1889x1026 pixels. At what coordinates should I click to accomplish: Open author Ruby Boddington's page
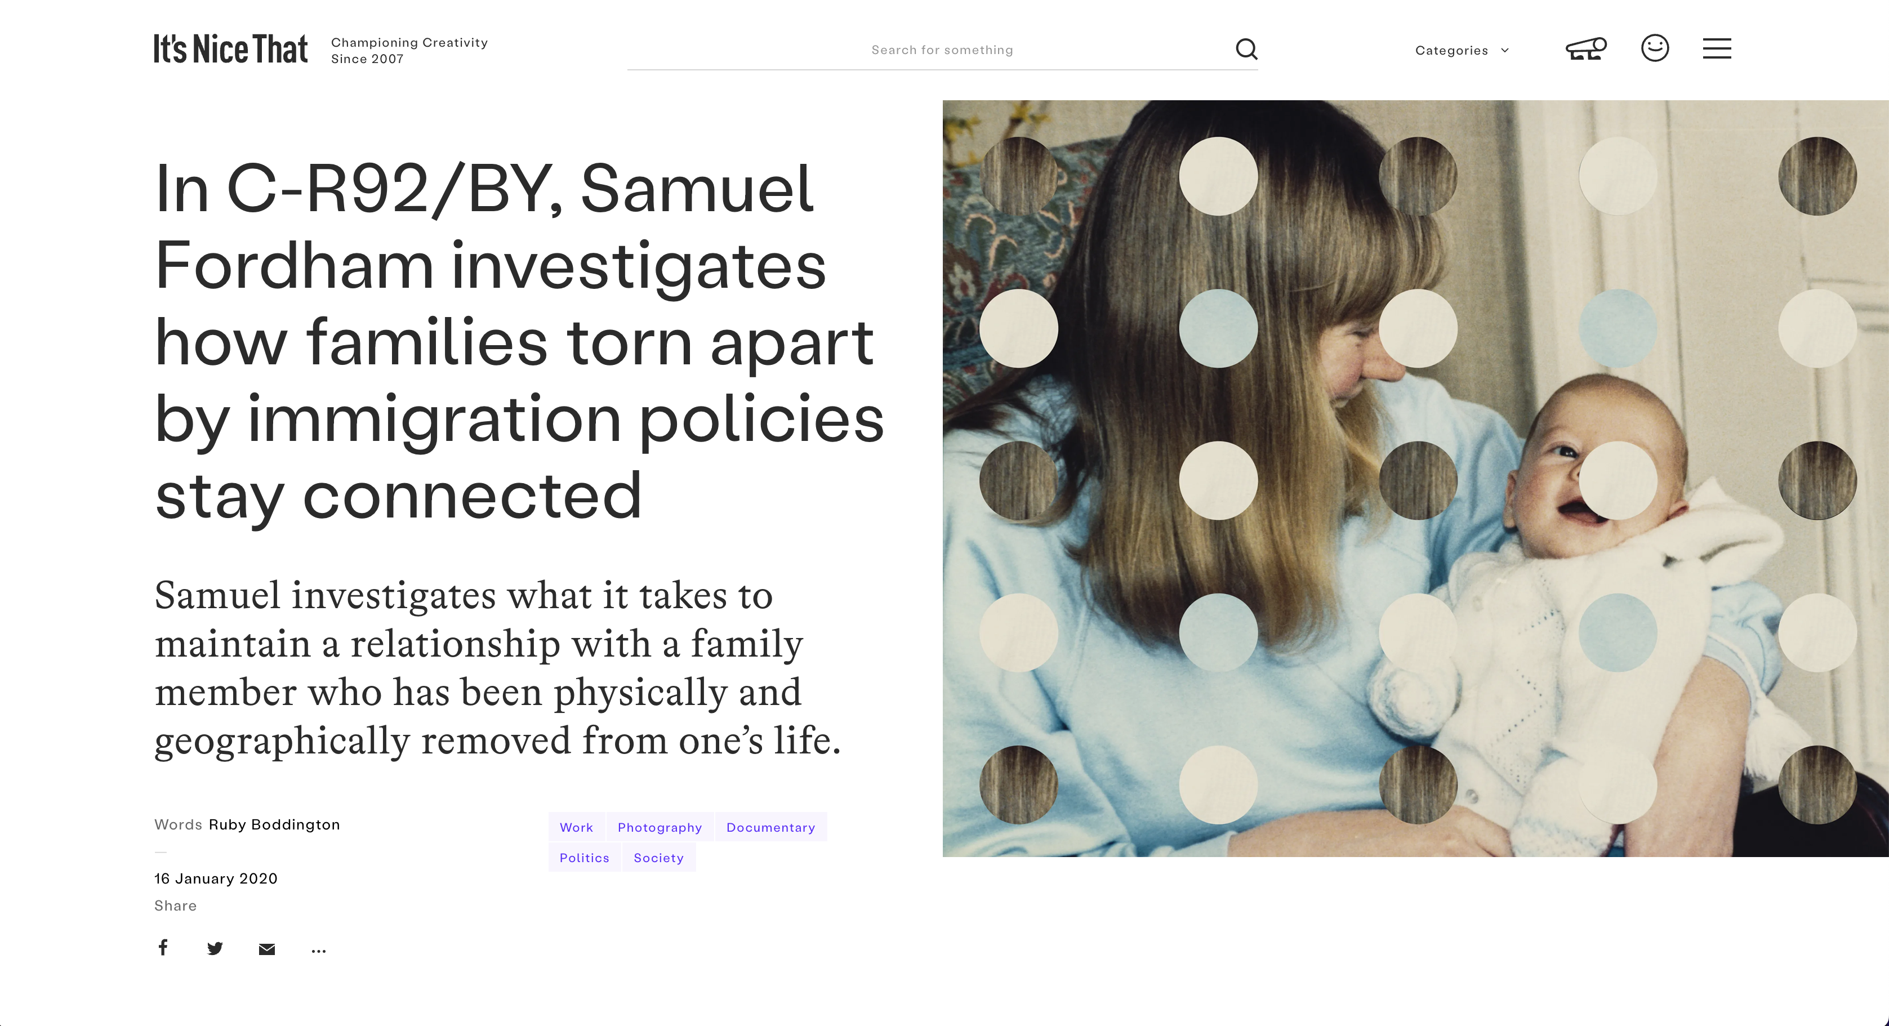[x=274, y=824]
